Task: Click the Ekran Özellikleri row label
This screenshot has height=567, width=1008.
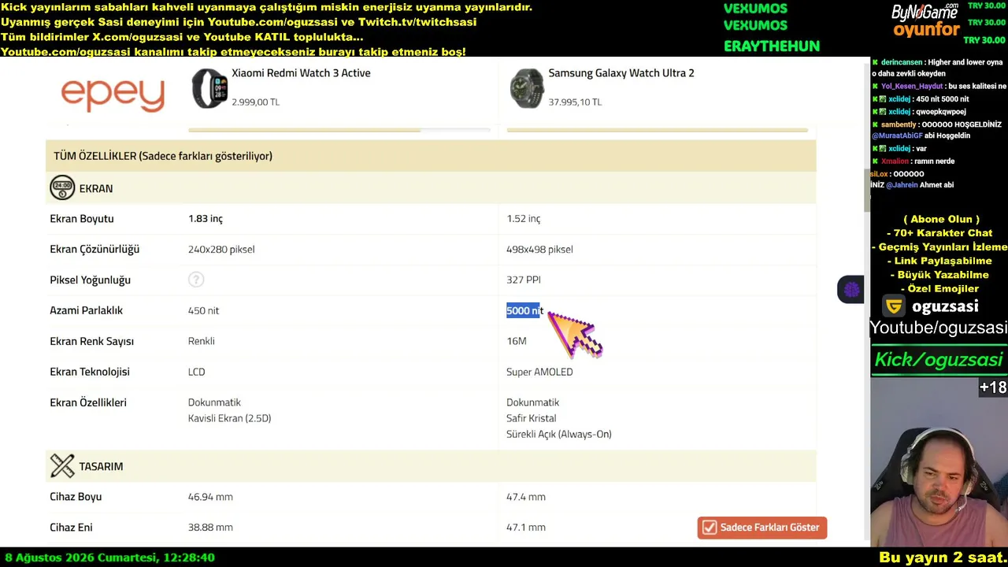Action: (88, 402)
